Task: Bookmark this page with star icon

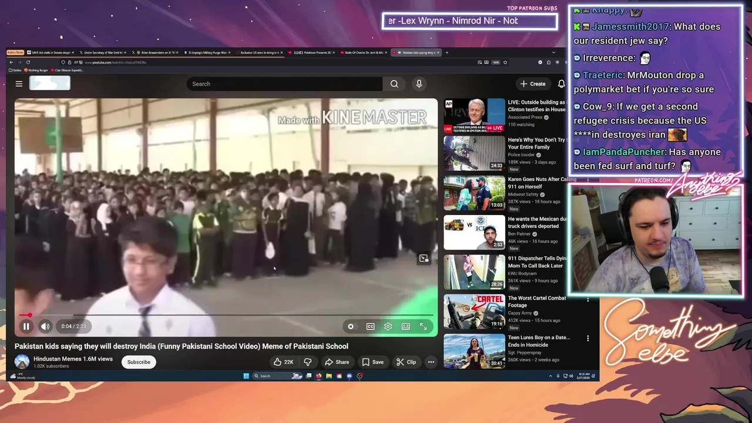Action: 505,62
